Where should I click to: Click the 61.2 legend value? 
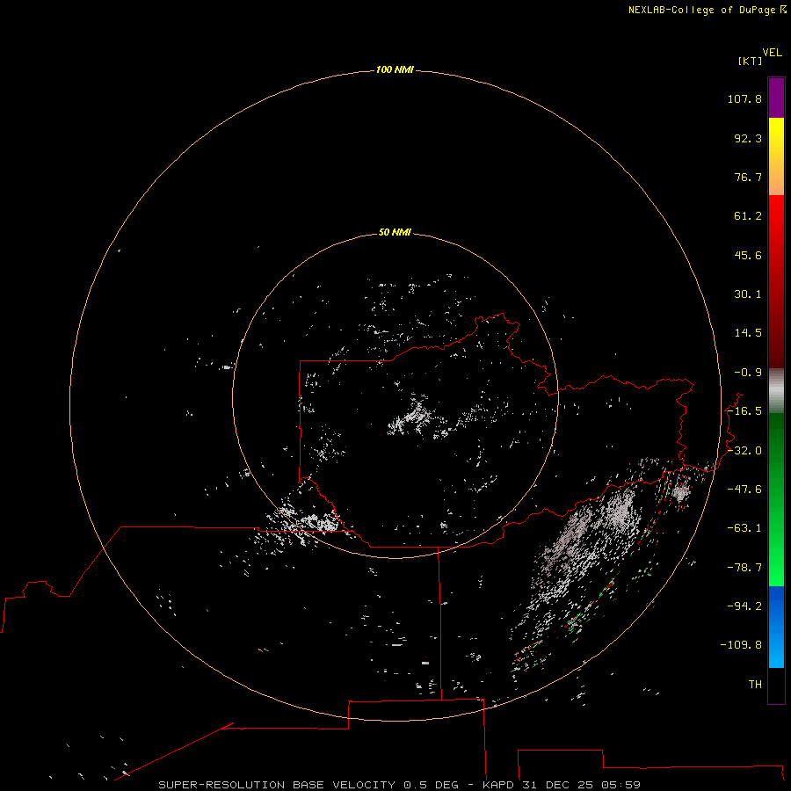pyautogui.click(x=748, y=216)
